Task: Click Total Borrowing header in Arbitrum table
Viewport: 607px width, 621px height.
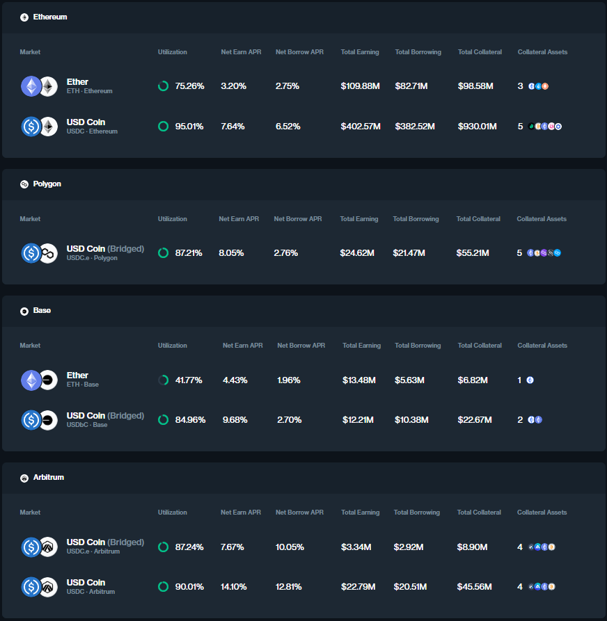Action: pos(417,513)
